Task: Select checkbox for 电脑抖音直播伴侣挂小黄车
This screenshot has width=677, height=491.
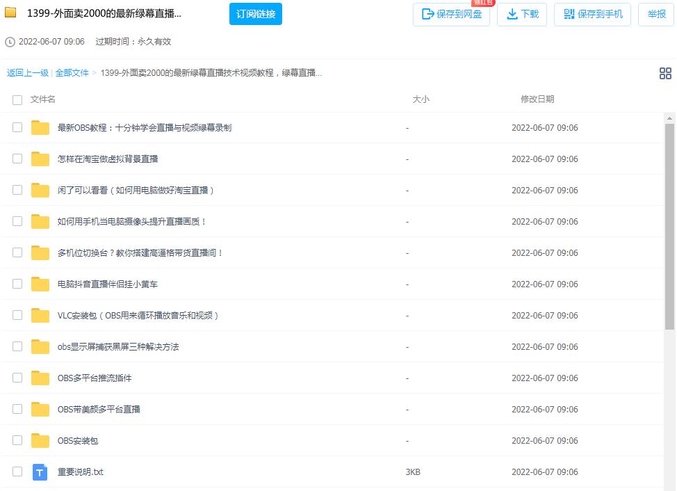Action: pyautogui.click(x=17, y=284)
